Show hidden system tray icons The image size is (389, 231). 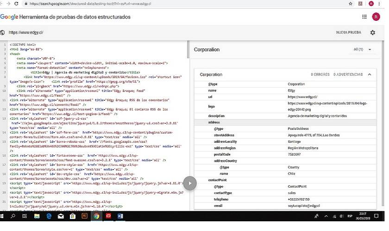(x=326, y=216)
